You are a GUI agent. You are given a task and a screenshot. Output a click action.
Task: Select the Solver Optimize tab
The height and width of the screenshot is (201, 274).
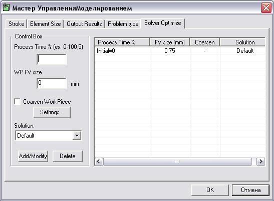click(x=163, y=23)
